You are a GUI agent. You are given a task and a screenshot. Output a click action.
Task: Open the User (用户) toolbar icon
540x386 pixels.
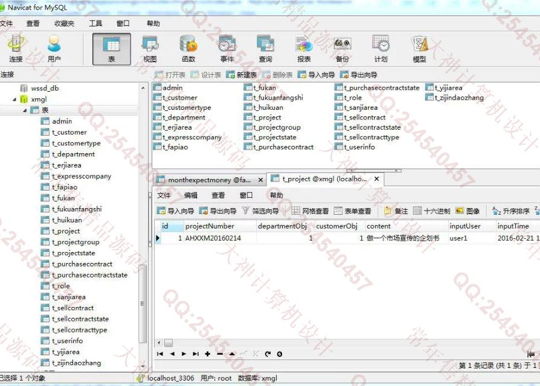(54, 49)
